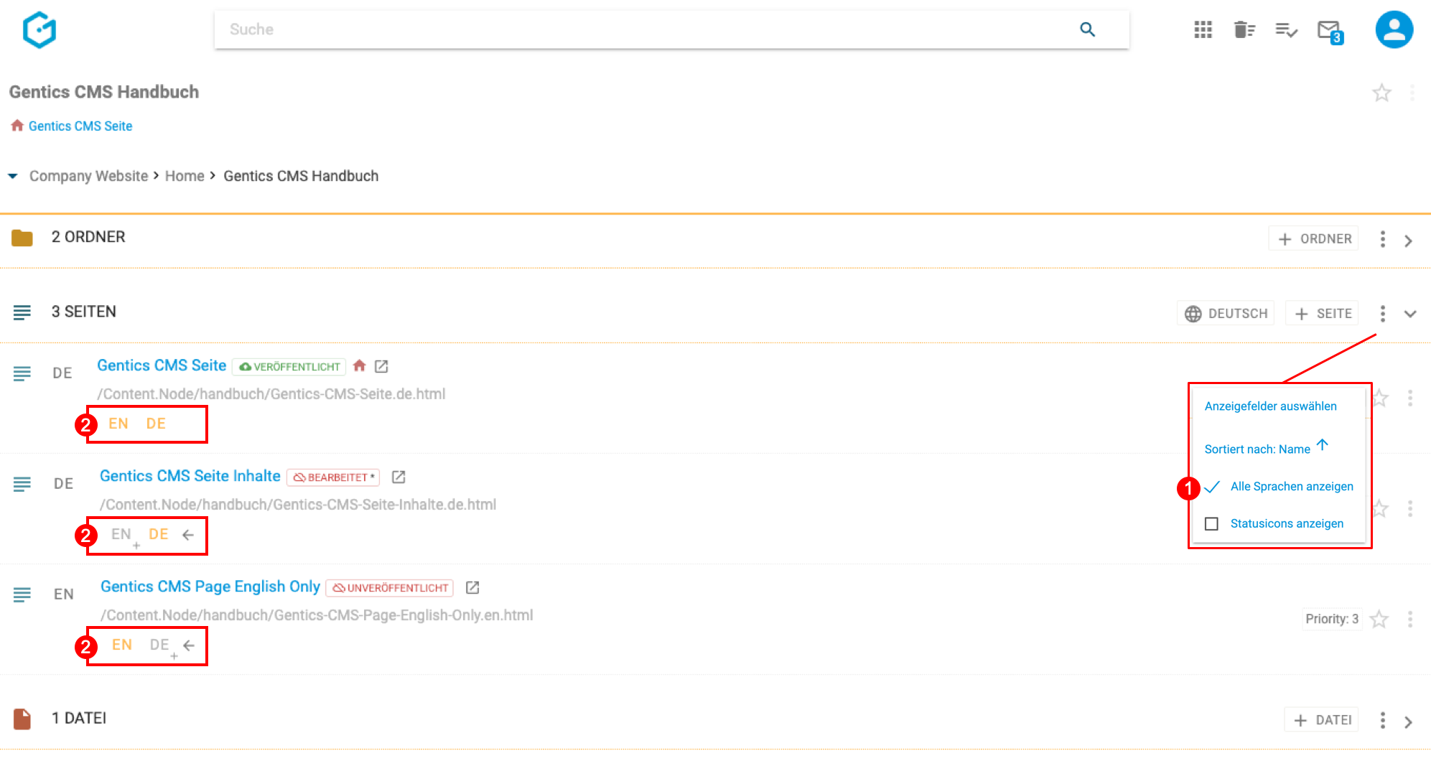This screenshot has height=761, width=1431.
Task: Open SEITEN section three-dot menu
Action: click(x=1382, y=314)
